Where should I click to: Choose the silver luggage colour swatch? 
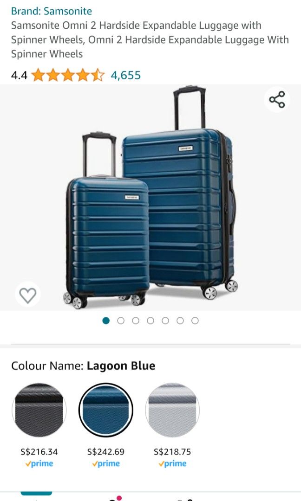[x=172, y=410]
